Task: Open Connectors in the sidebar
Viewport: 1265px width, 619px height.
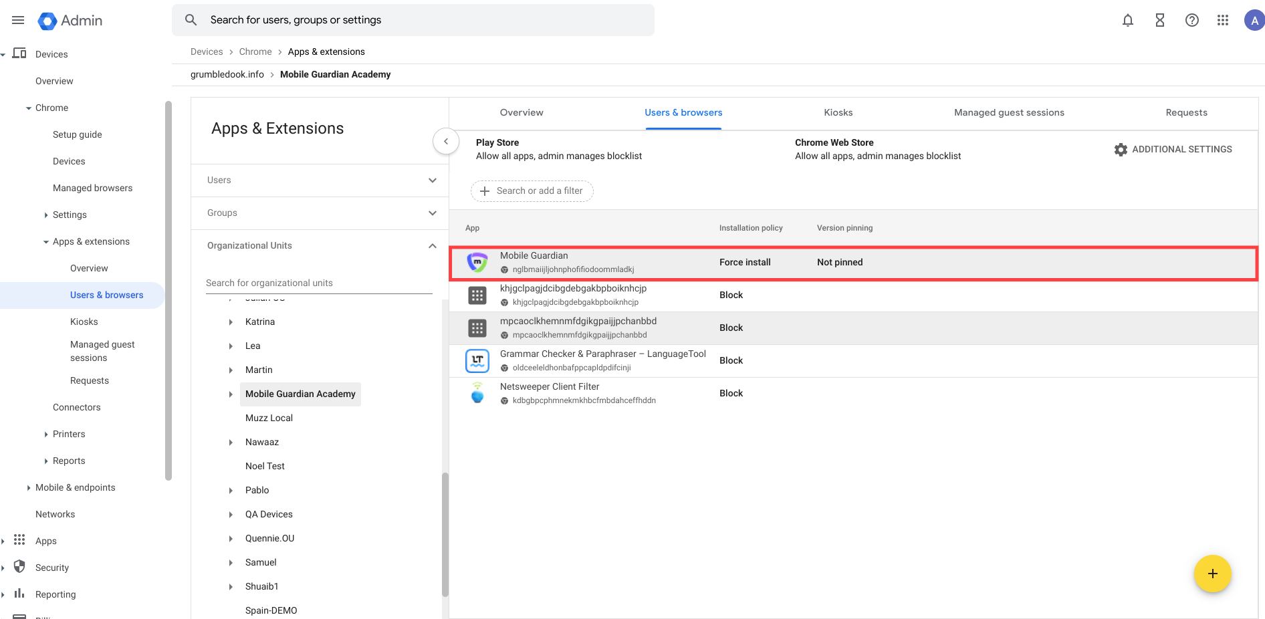Action: (77, 407)
